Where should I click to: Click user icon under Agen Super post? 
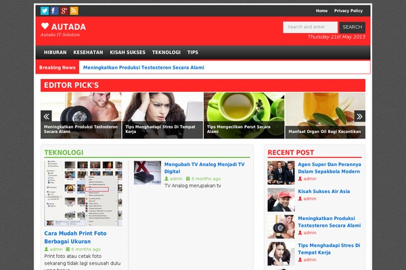coord(300,178)
